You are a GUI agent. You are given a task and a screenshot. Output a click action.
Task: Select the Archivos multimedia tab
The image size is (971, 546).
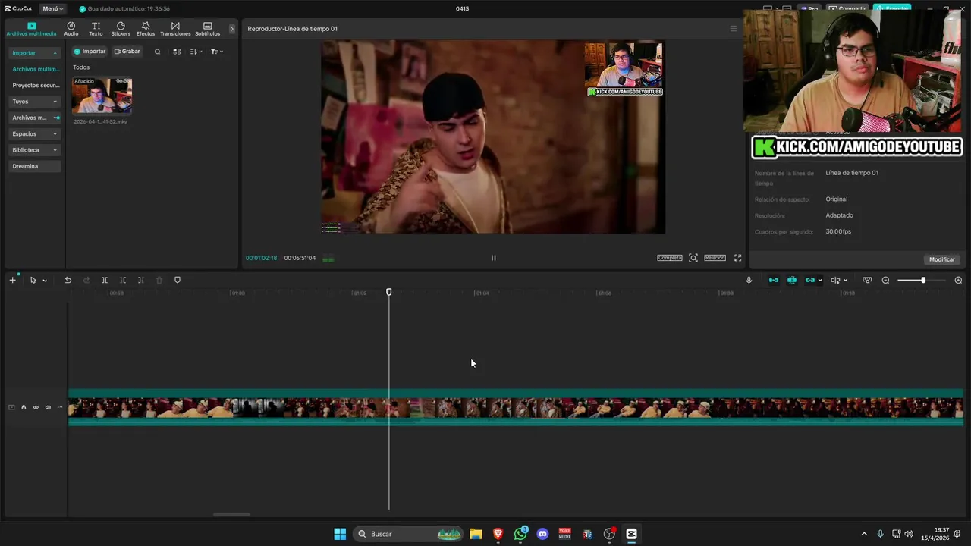coord(31,29)
